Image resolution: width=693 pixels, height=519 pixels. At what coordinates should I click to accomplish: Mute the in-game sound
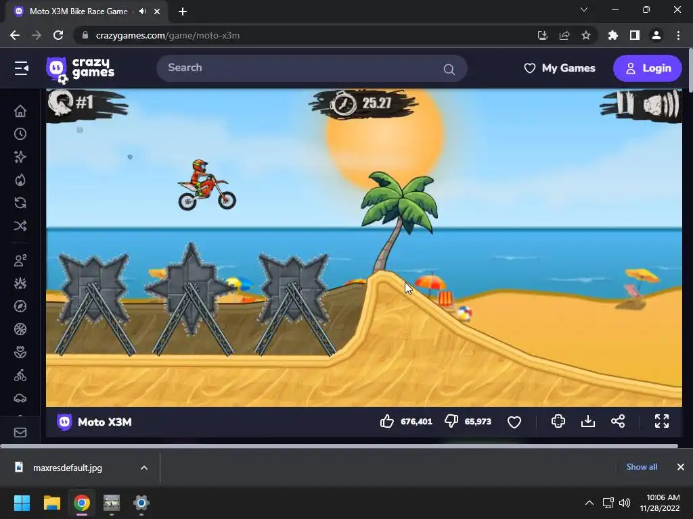pyautogui.click(x=661, y=105)
